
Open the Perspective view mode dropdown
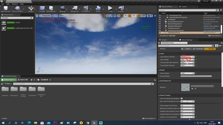coord(45,16)
